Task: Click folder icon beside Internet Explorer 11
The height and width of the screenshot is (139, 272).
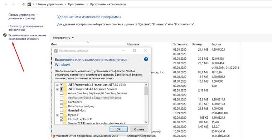Action: click(x=65, y=119)
